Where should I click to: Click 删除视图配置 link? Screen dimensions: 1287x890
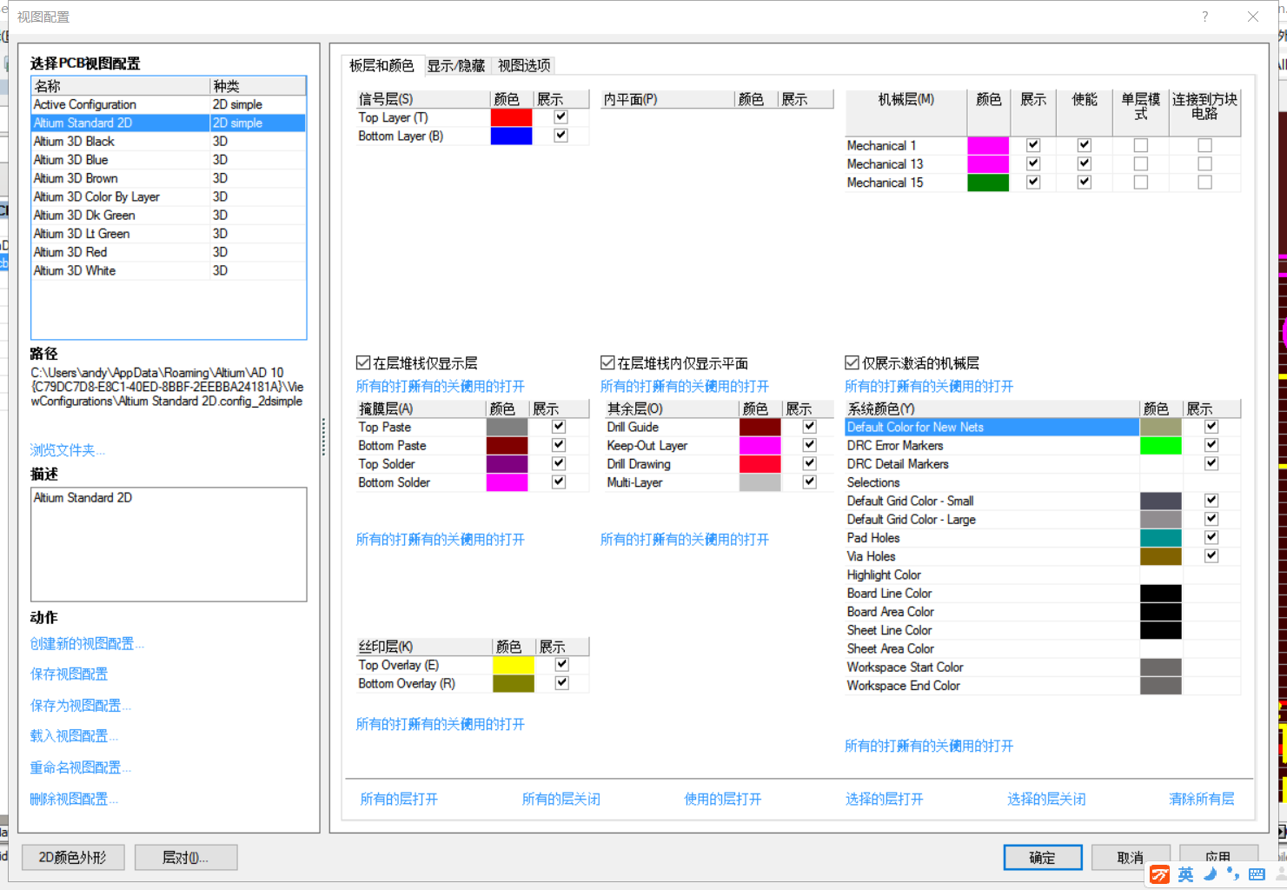coord(74,800)
